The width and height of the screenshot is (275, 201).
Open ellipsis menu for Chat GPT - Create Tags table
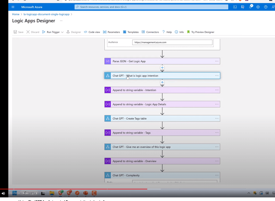[x=217, y=119]
